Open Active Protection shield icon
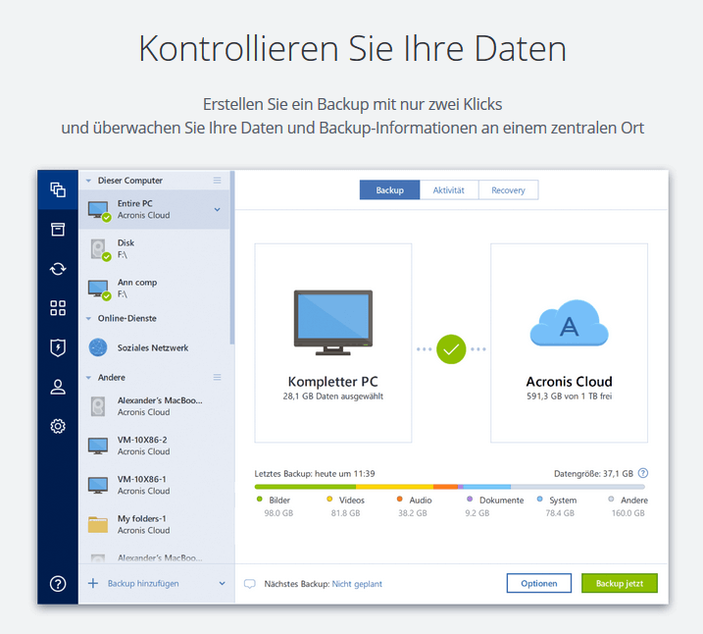The image size is (703, 634). [58, 347]
